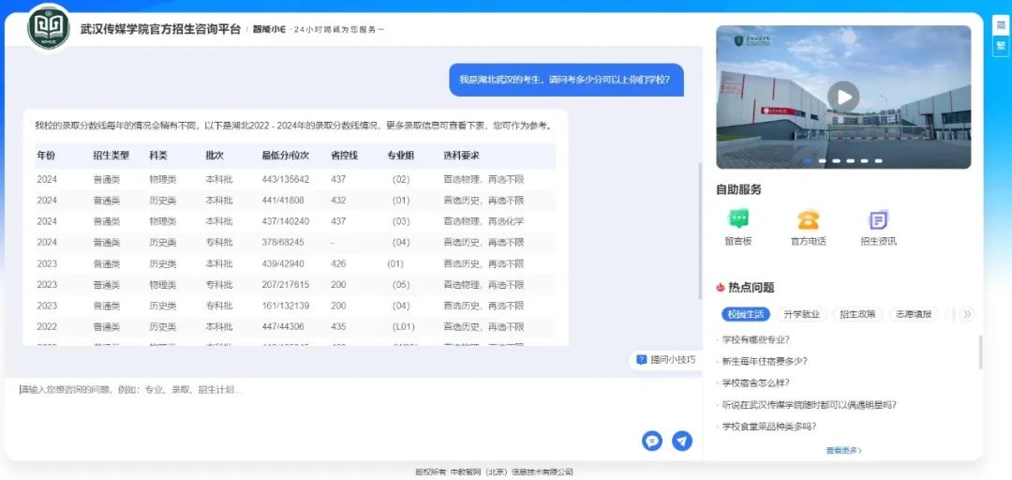Switch to Simplified Chinese with 简
This screenshot has height=480, width=1012.
1001,25
